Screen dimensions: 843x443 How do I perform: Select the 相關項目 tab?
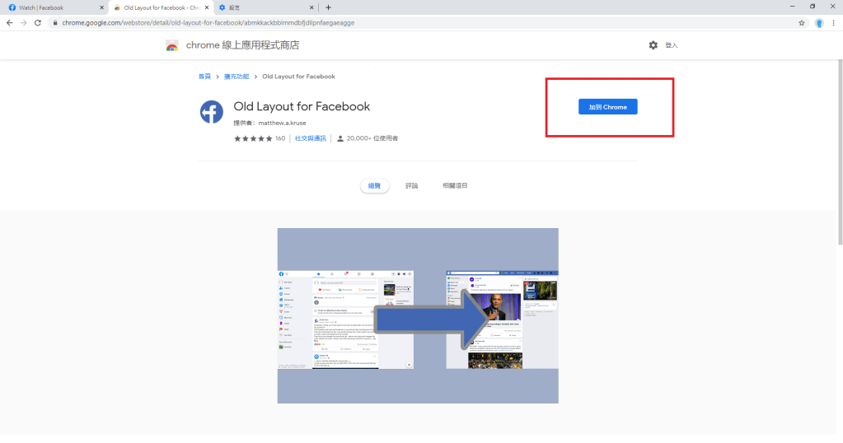[x=455, y=186]
